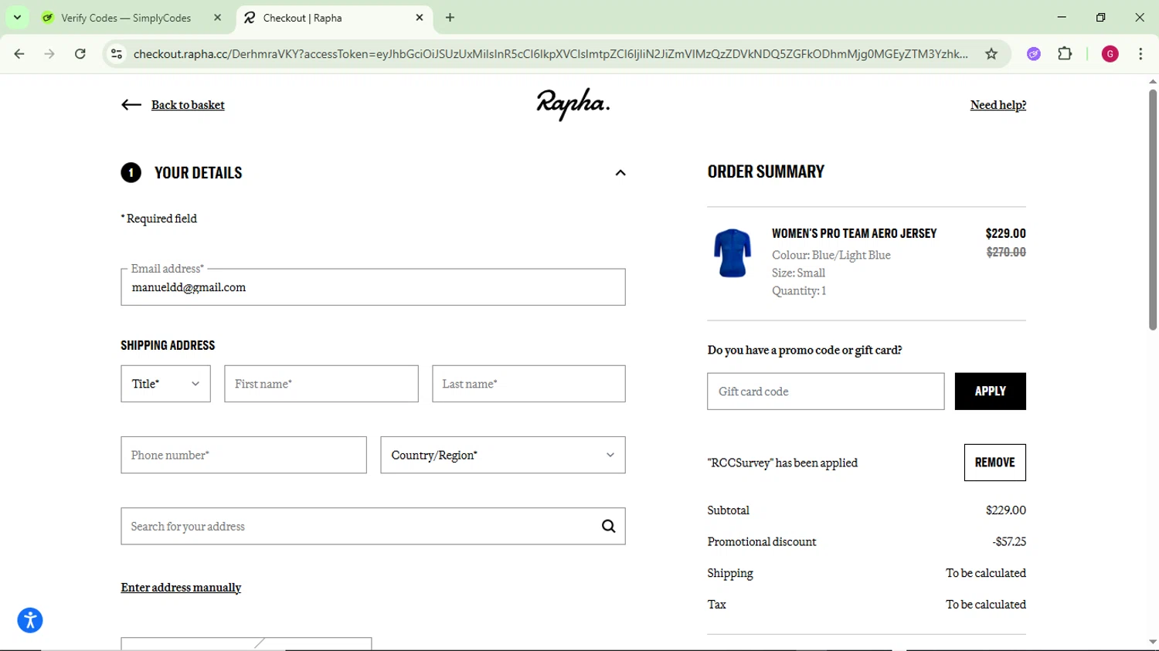Open site information icon in address bar
1159x651 pixels.
click(x=117, y=54)
